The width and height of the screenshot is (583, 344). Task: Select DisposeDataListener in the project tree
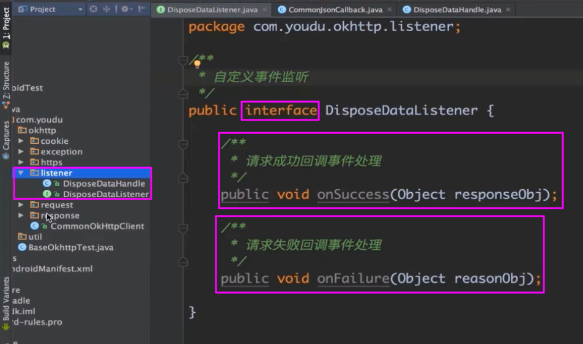(x=106, y=194)
